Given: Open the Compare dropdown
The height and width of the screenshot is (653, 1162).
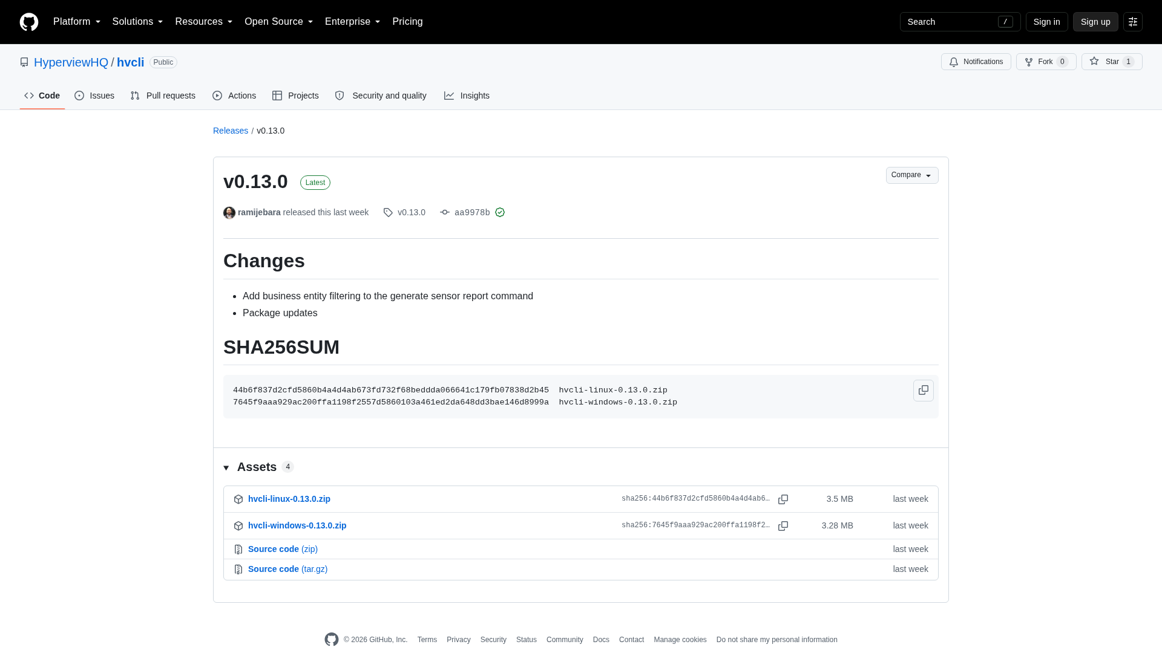Looking at the screenshot, I should [x=911, y=175].
